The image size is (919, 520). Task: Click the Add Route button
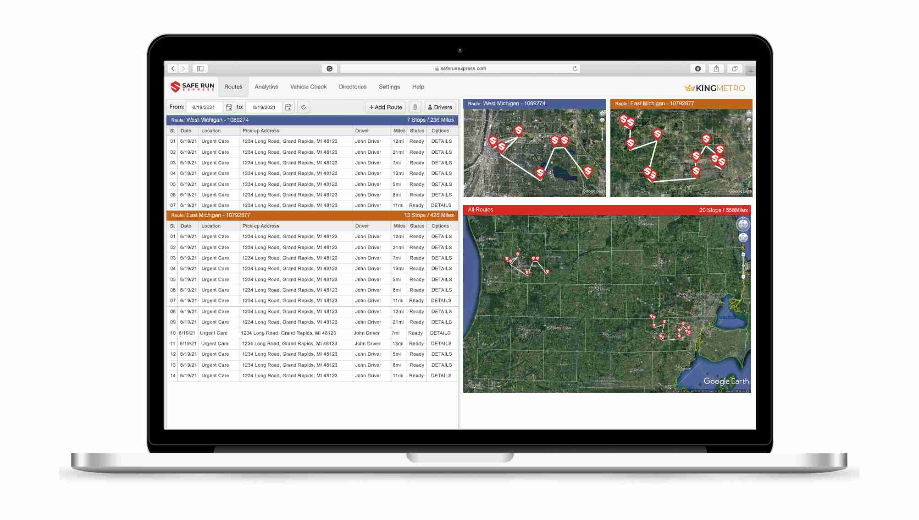tap(385, 107)
